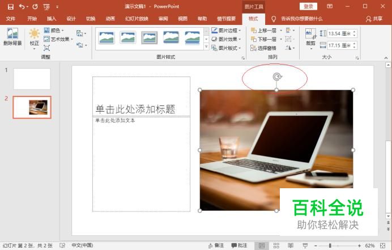
Task: Apply the second picture style thumbnail
Action: click(128, 38)
